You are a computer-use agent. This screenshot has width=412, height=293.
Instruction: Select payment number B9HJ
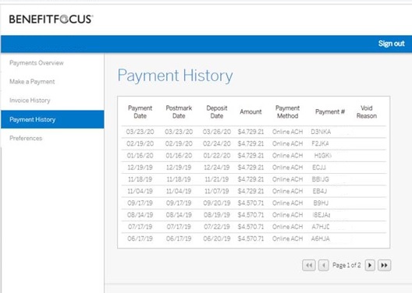click(321, 203)
